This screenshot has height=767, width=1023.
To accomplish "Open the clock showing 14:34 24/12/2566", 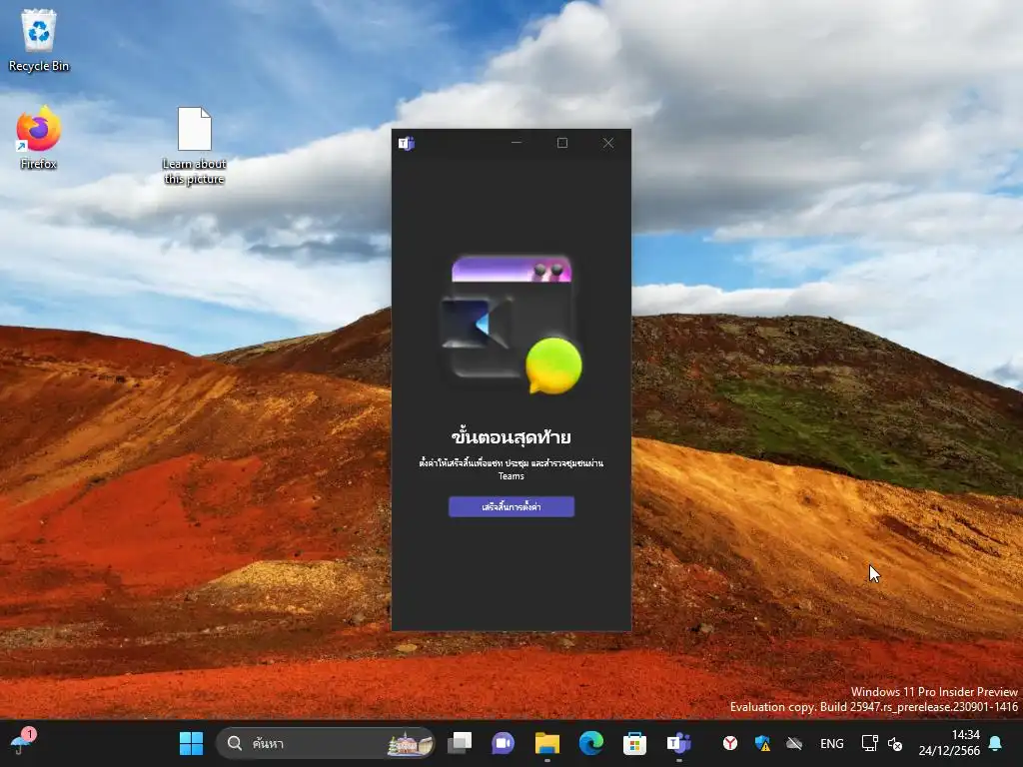I will pos(949,743).
